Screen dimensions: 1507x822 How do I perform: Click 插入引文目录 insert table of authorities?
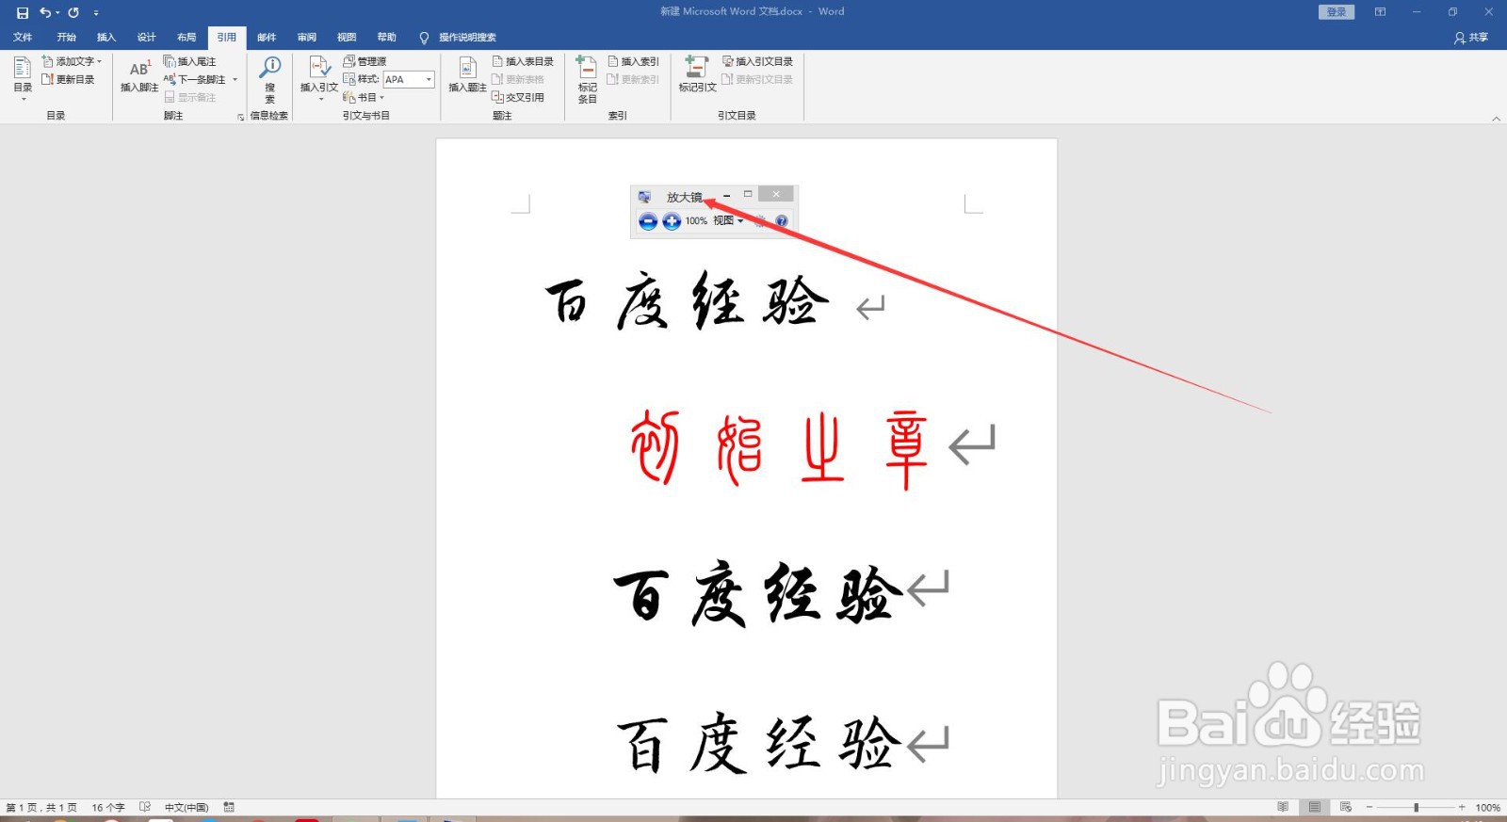[x=757, y=61]
